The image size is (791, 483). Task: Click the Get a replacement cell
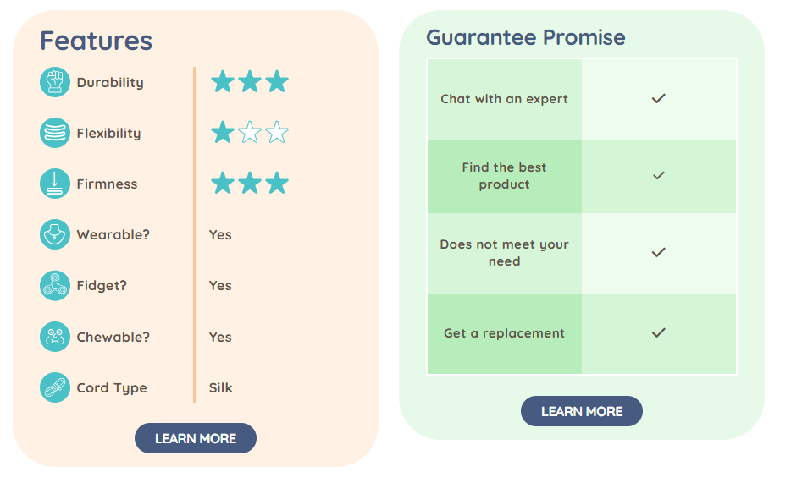point(505,333)
